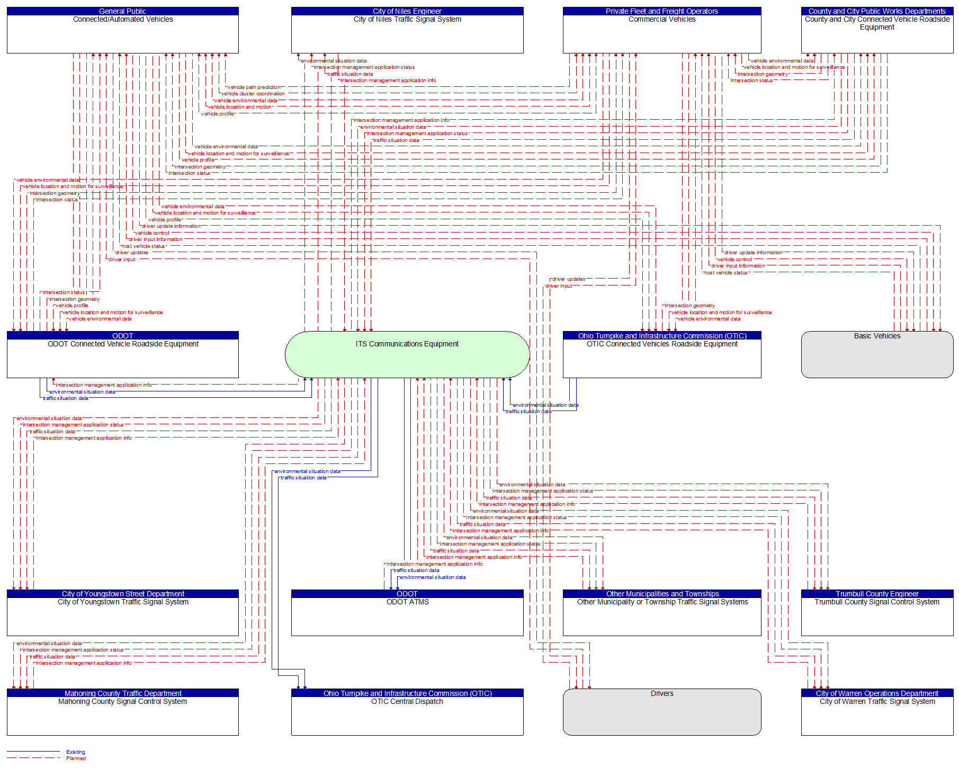
Task: Click the Commercial Vehicles box label
Action: pyautogui.click(x=662, y=20)
